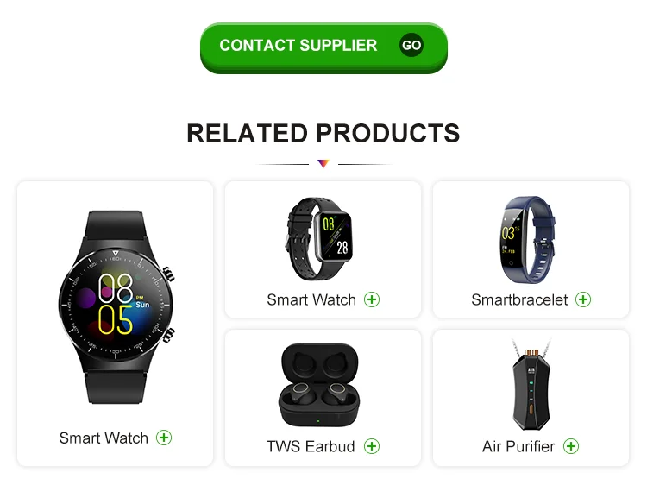The width and height of the screenshot is (647, 479).
Task: Click Smart Watch label under round watch
Action: point(104,438)
